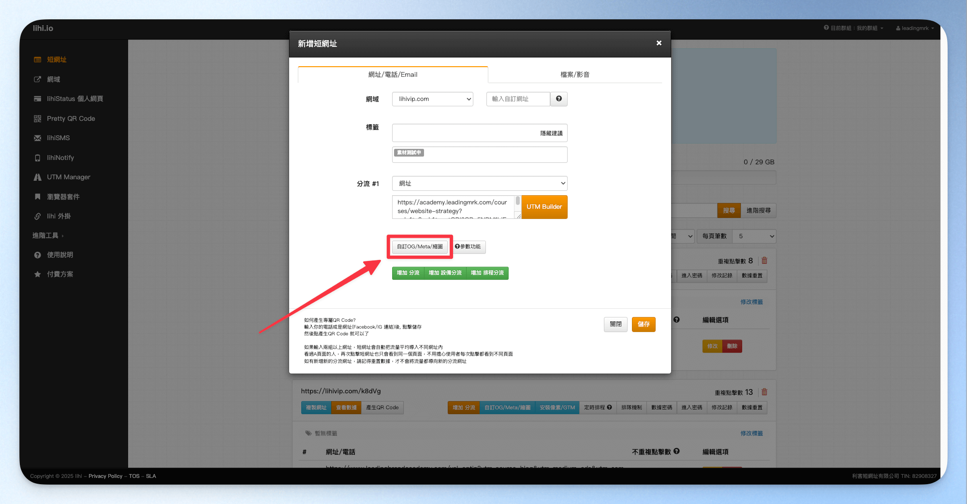Image resolution: width=967 pixels, height=504 pixels.
Task: Click the red 刪除 button
Action: pyautogui.click(x=732, y=346)
